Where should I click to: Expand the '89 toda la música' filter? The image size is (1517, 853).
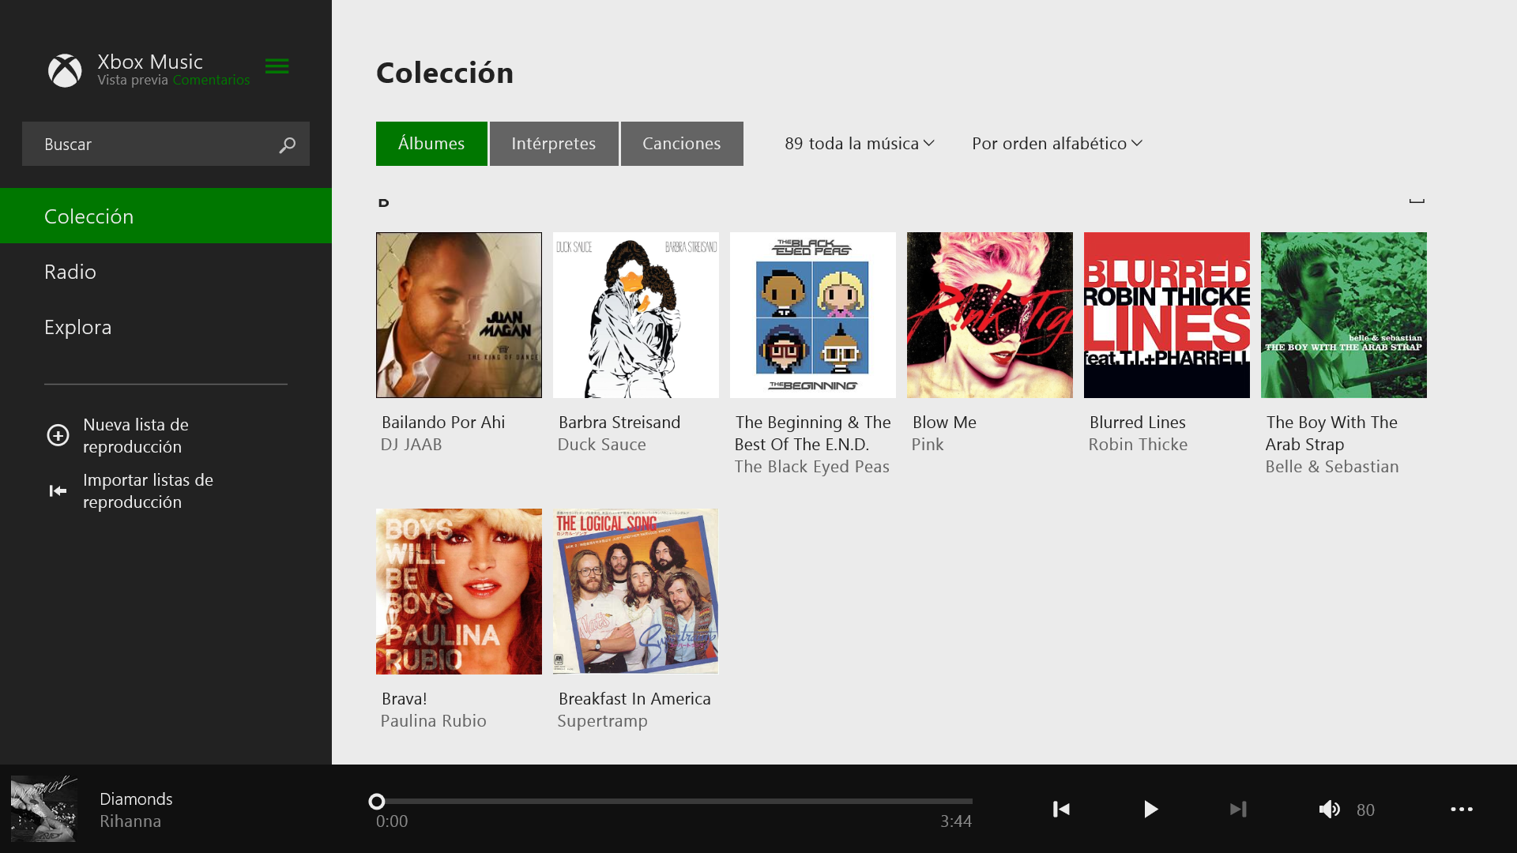(x=859, y=144)
